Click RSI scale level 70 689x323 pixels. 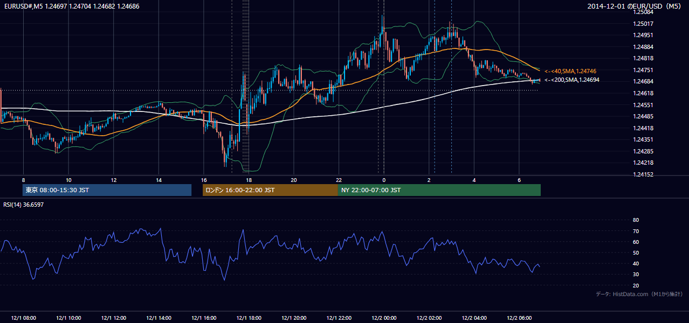click(636, 231)
